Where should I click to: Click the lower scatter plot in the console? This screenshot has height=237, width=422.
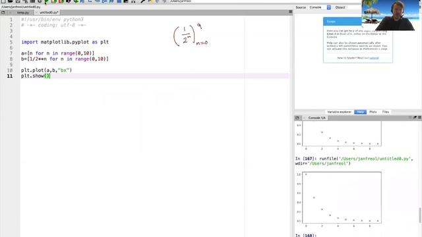pyautogui.click(x=342, y=197)
